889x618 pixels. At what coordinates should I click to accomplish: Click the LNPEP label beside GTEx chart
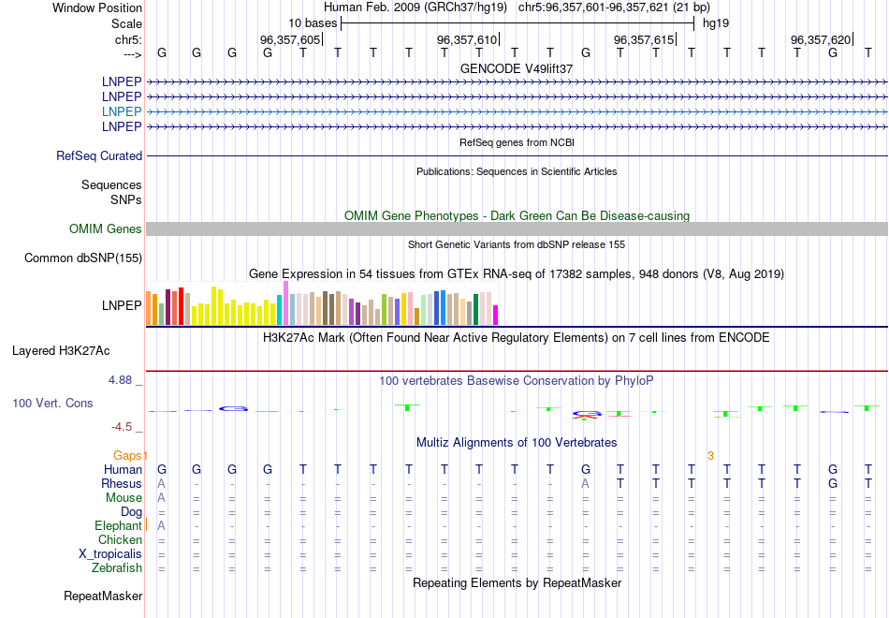pyautogui.click(x=122, y=305)
